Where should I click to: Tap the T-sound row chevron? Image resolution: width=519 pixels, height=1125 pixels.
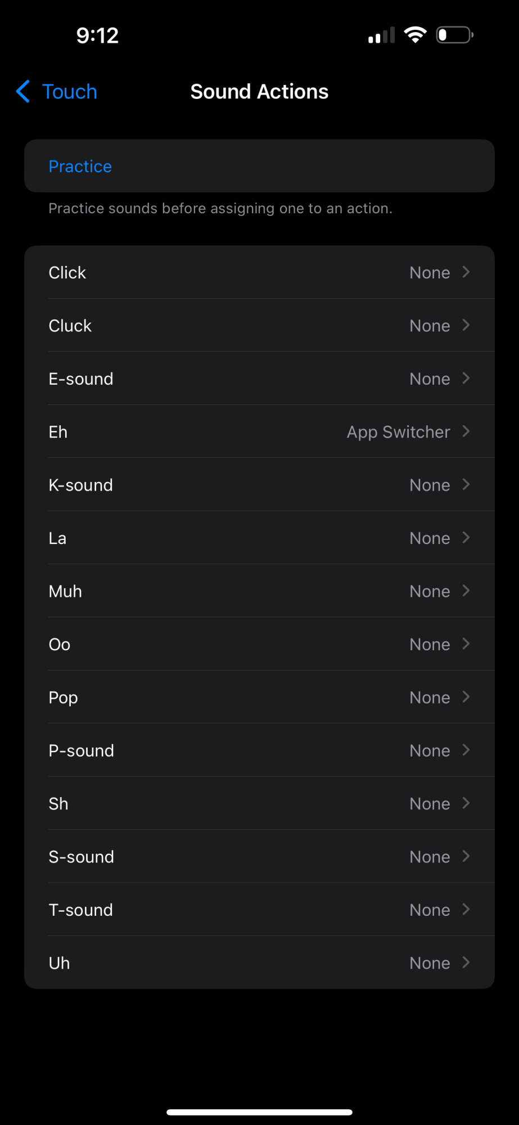click(466, 910)
